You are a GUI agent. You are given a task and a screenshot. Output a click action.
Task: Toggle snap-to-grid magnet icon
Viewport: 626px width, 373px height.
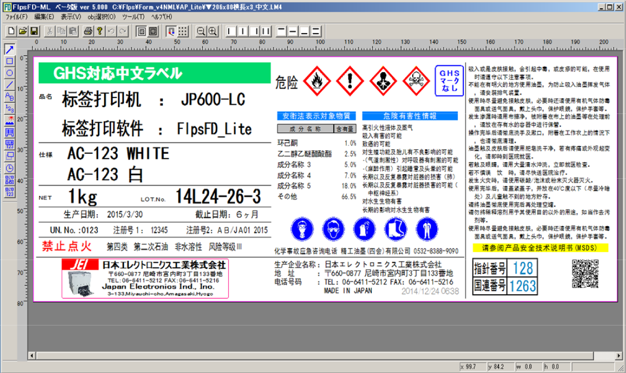click(171, 31)
